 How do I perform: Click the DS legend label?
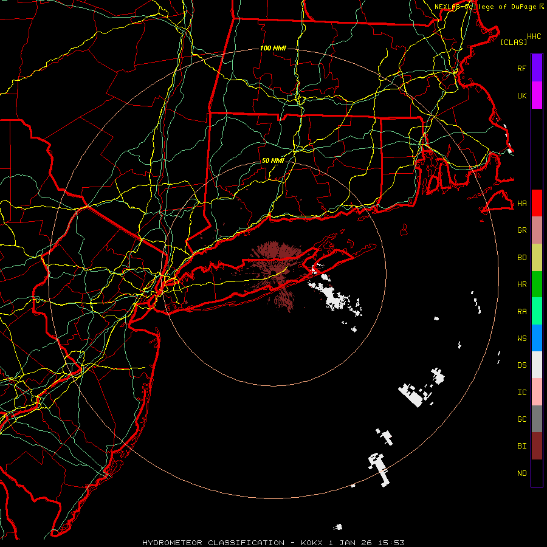point(521,365)
